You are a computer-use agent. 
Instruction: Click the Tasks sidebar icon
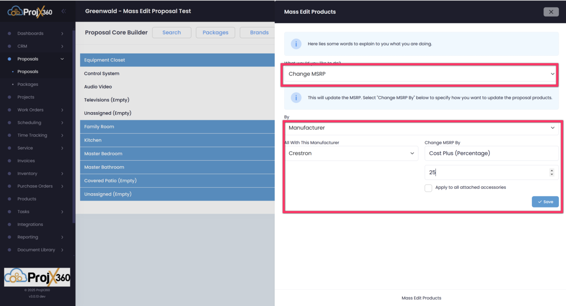(9, 211)
